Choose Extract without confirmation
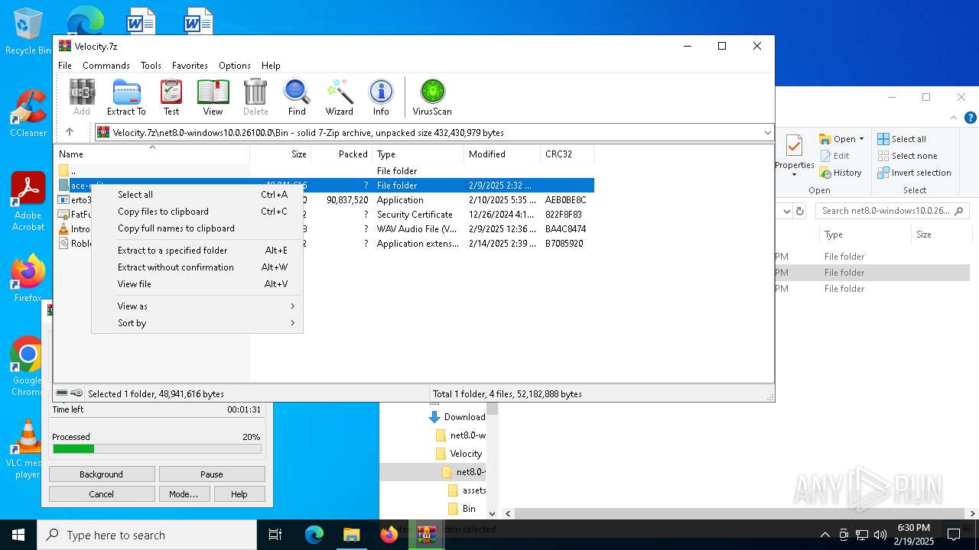This screenshot has width=979, height=550. 197,267
